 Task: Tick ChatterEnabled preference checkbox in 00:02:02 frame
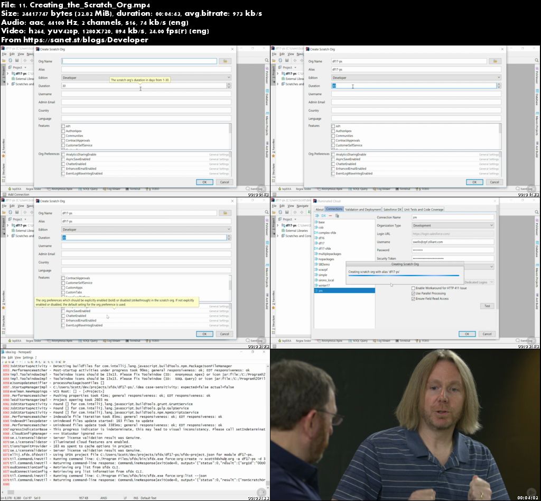tap(63, 316)
